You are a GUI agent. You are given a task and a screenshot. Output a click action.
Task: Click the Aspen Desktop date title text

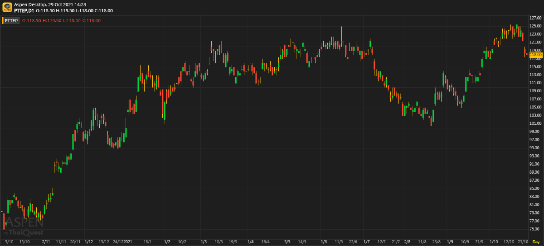(50, 4)
